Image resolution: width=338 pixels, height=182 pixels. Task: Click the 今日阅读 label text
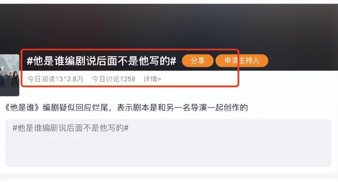coord(41,79)
